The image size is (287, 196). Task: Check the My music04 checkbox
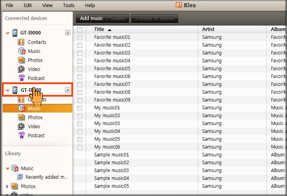pyautogui.click(x=80, y=132)
